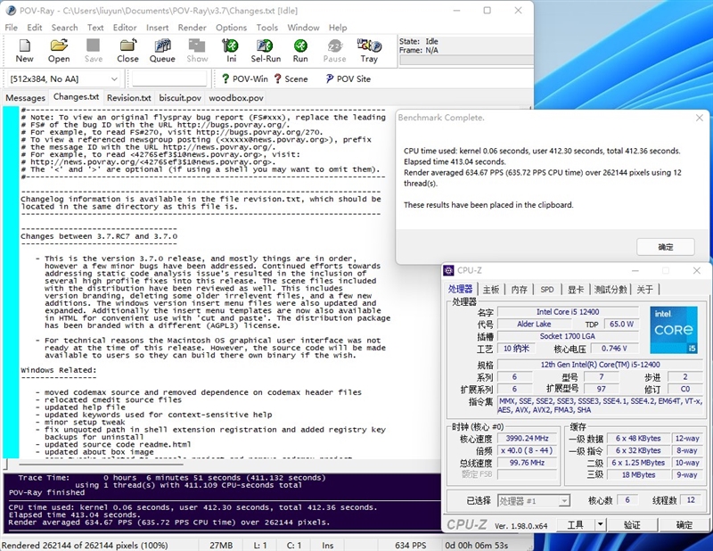Image resolution: width=713 pixels, height=551 pixels.
Task: Minimize POV-Ray to Tray icon
Action: point(368,51)
